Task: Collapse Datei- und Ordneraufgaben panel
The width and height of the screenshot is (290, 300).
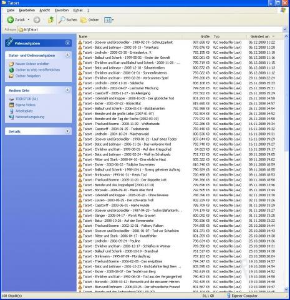Action: 67,55
